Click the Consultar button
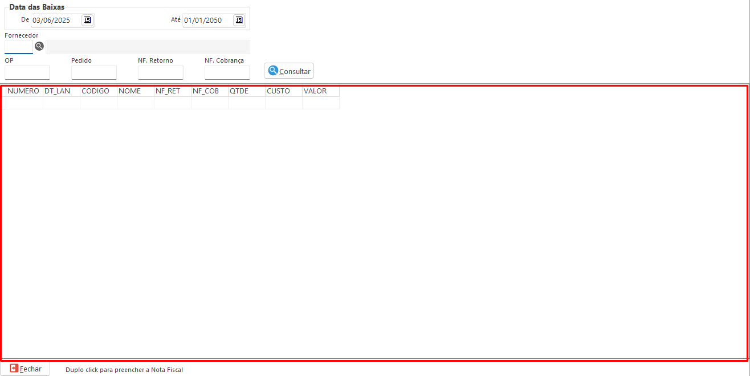 coord(289,71)
